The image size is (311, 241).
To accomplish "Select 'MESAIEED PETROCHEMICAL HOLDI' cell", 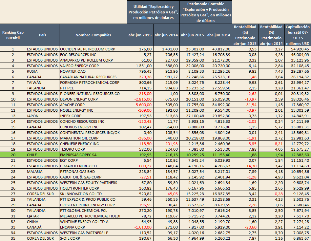I will point(93,216).
